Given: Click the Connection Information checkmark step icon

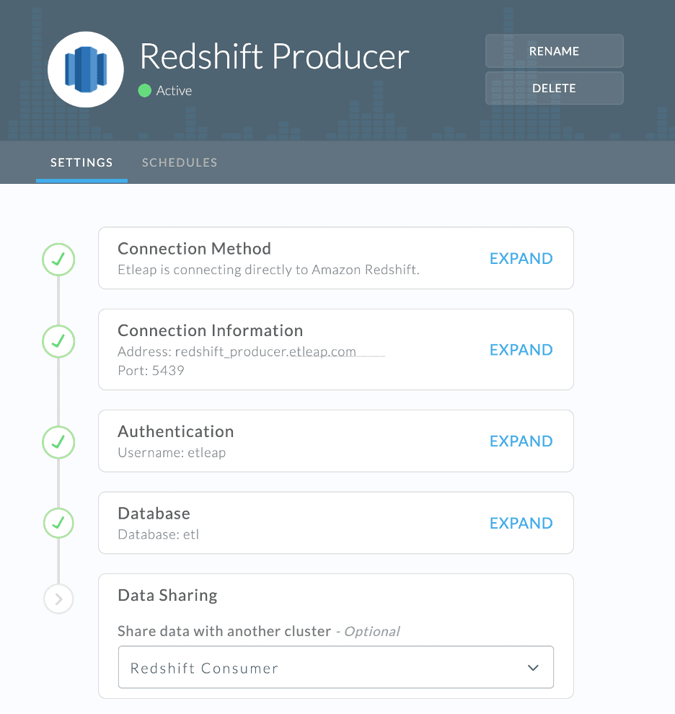Looking at the screenshot, I should tap(58, 341).
